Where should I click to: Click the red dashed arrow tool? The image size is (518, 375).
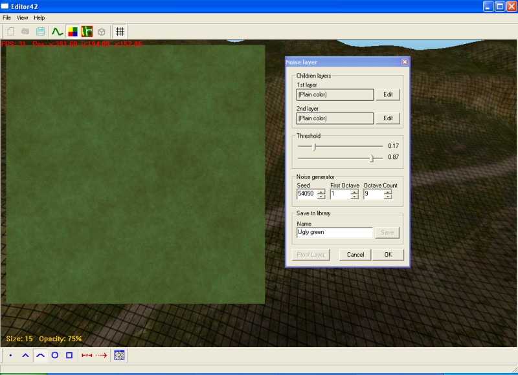pos(102,355)
